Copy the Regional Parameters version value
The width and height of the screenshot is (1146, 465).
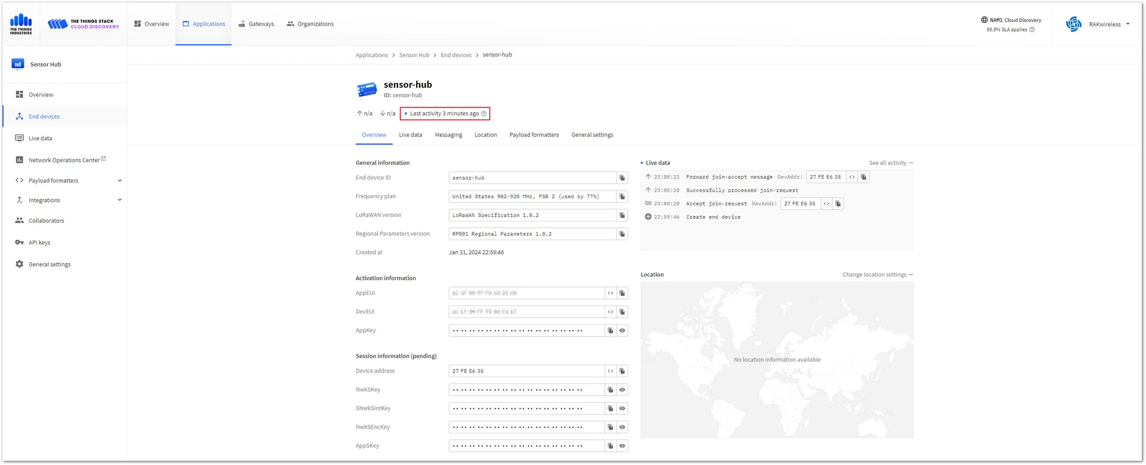pos(622,234)
